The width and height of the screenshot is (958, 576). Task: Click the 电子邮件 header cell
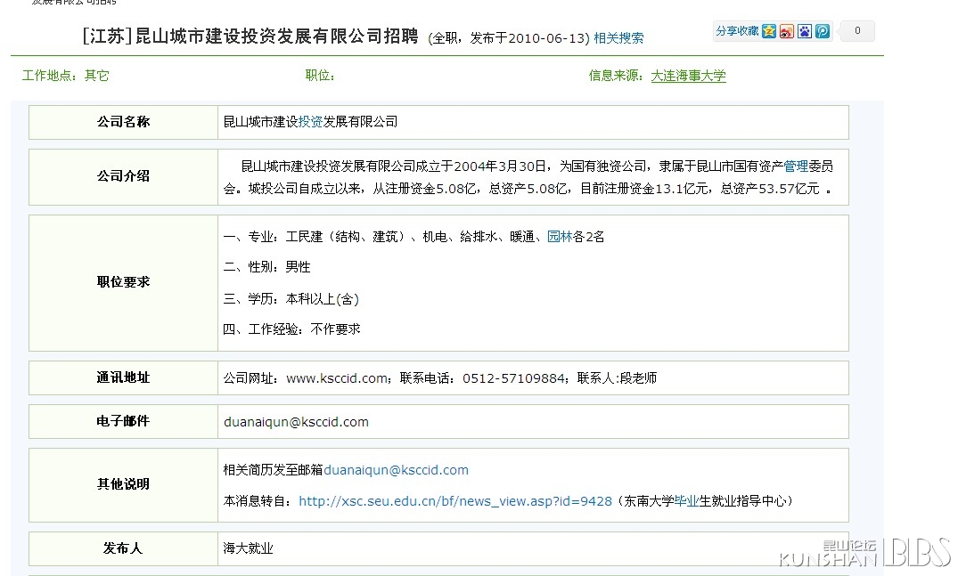(x=123, y=421)
